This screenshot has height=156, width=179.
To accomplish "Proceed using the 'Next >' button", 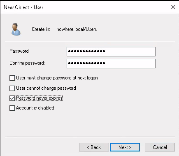I will (x=125, y=147).
